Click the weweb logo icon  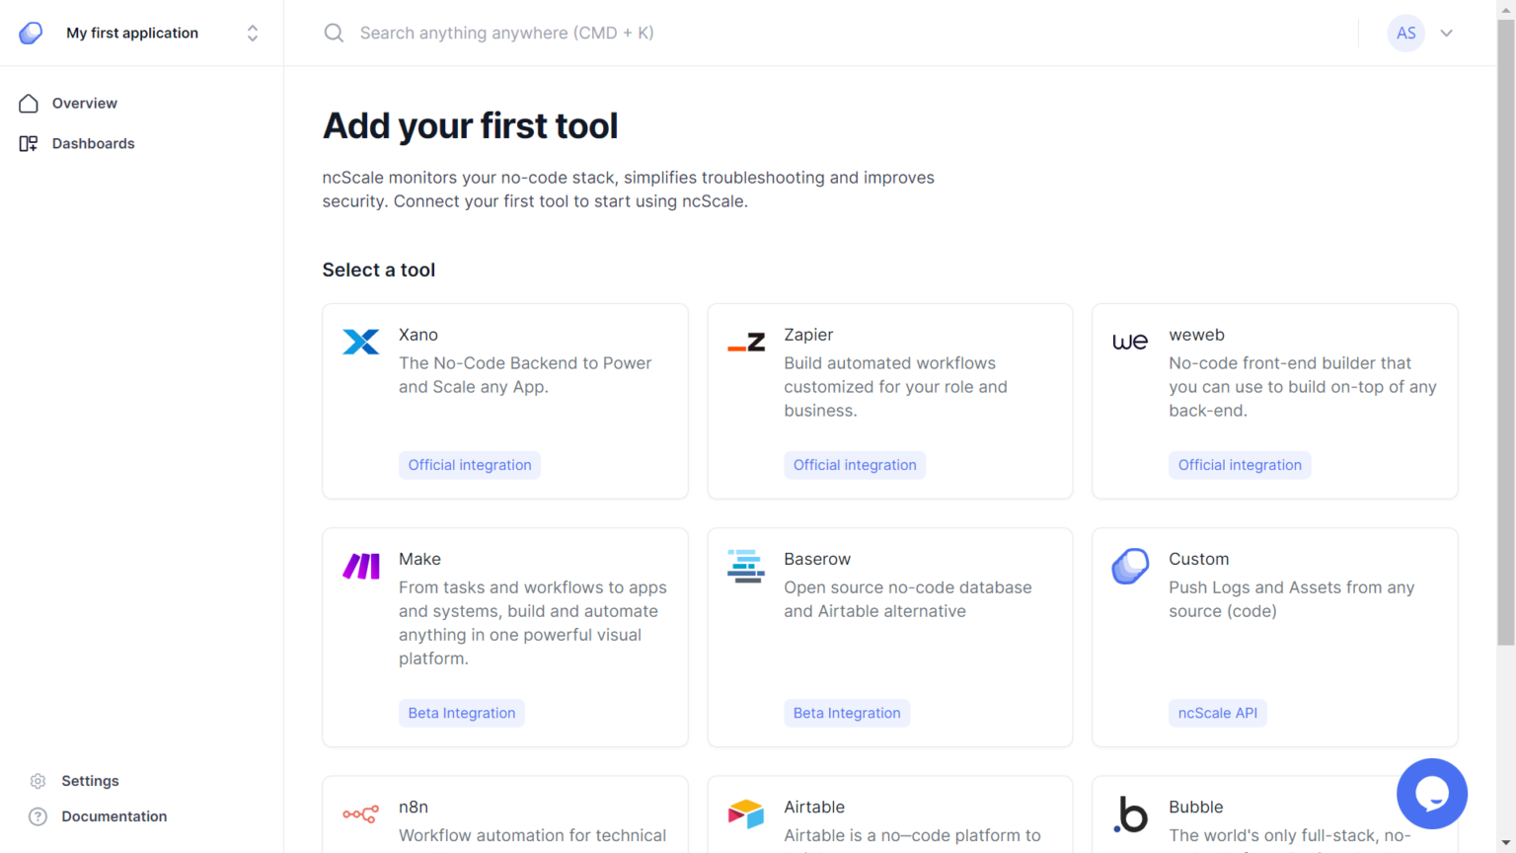coord(1130,342)
